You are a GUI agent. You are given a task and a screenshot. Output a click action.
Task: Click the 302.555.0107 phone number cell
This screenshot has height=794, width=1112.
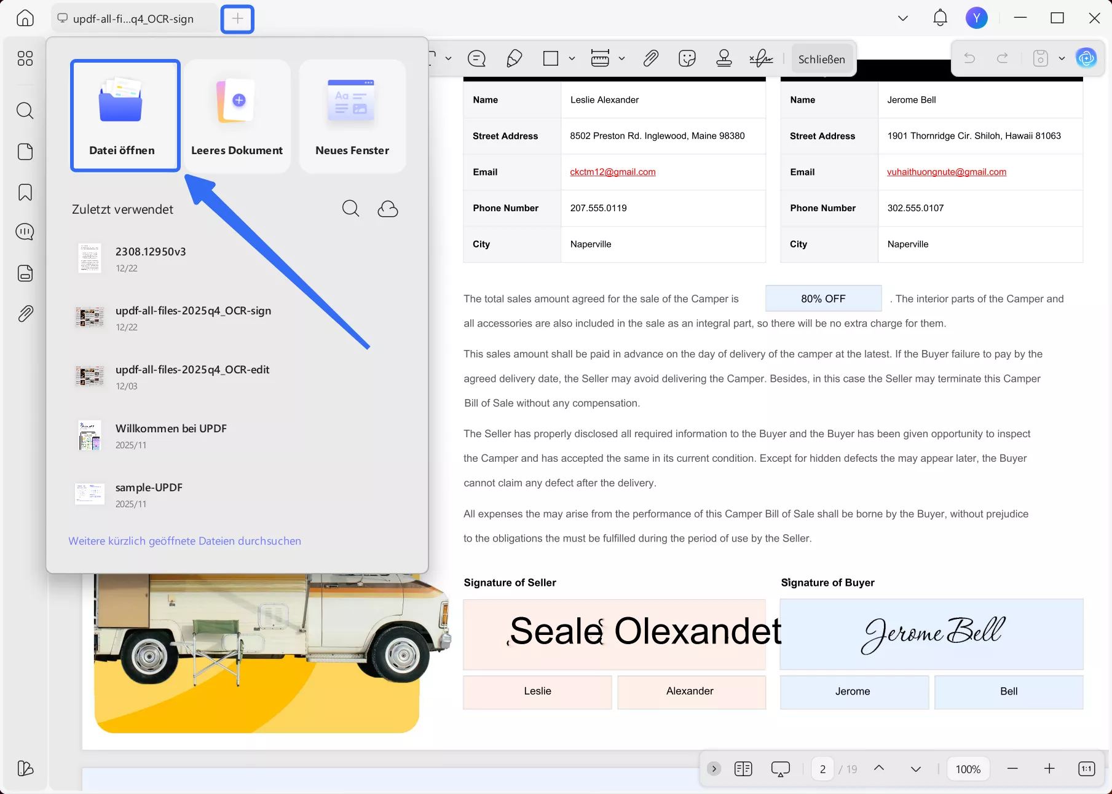980,208
